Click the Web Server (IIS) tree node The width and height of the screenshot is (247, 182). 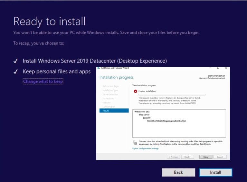point(142,112)
